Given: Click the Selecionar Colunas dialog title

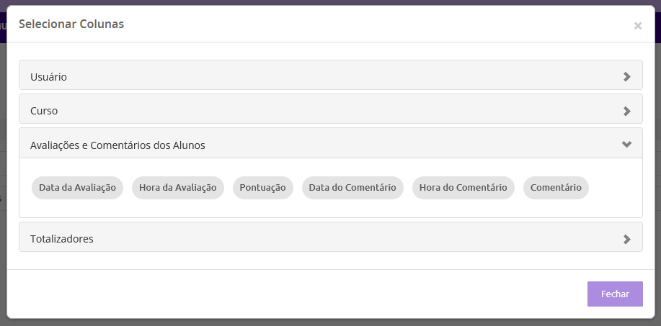Looking at the screenshot, I should tap(71, 24).
